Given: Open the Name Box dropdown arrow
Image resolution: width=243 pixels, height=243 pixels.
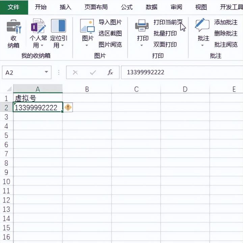Looking at the screenshot, I should [46, 72].
